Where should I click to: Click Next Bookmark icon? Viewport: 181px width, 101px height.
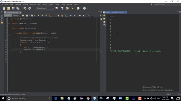point(62,16)
